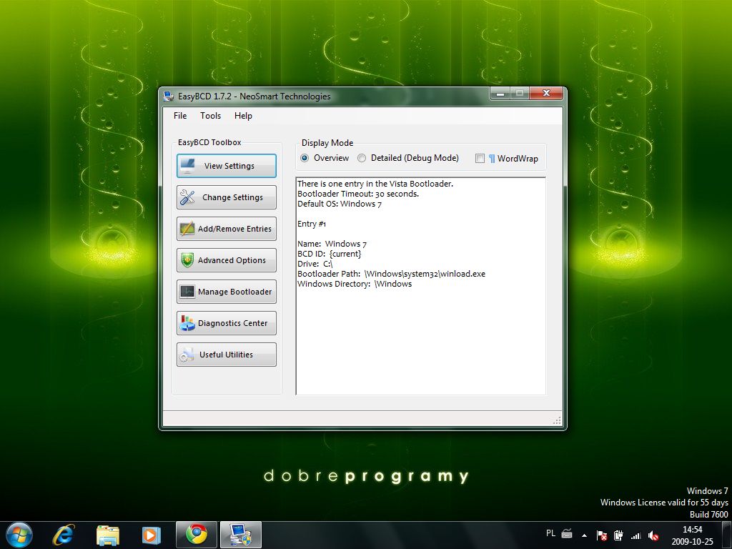
Task: Open the File menu
Action: 180,116
